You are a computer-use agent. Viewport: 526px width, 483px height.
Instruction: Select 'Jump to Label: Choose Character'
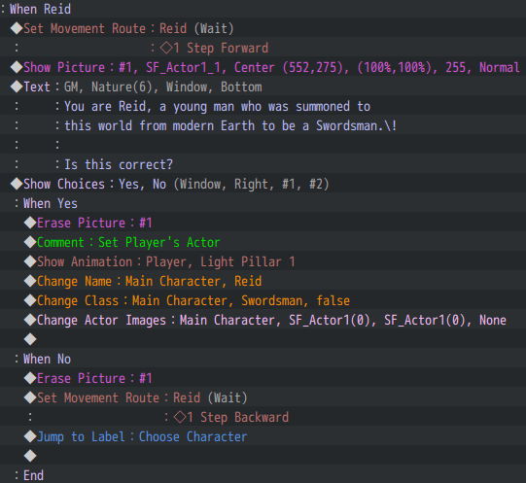263,436
